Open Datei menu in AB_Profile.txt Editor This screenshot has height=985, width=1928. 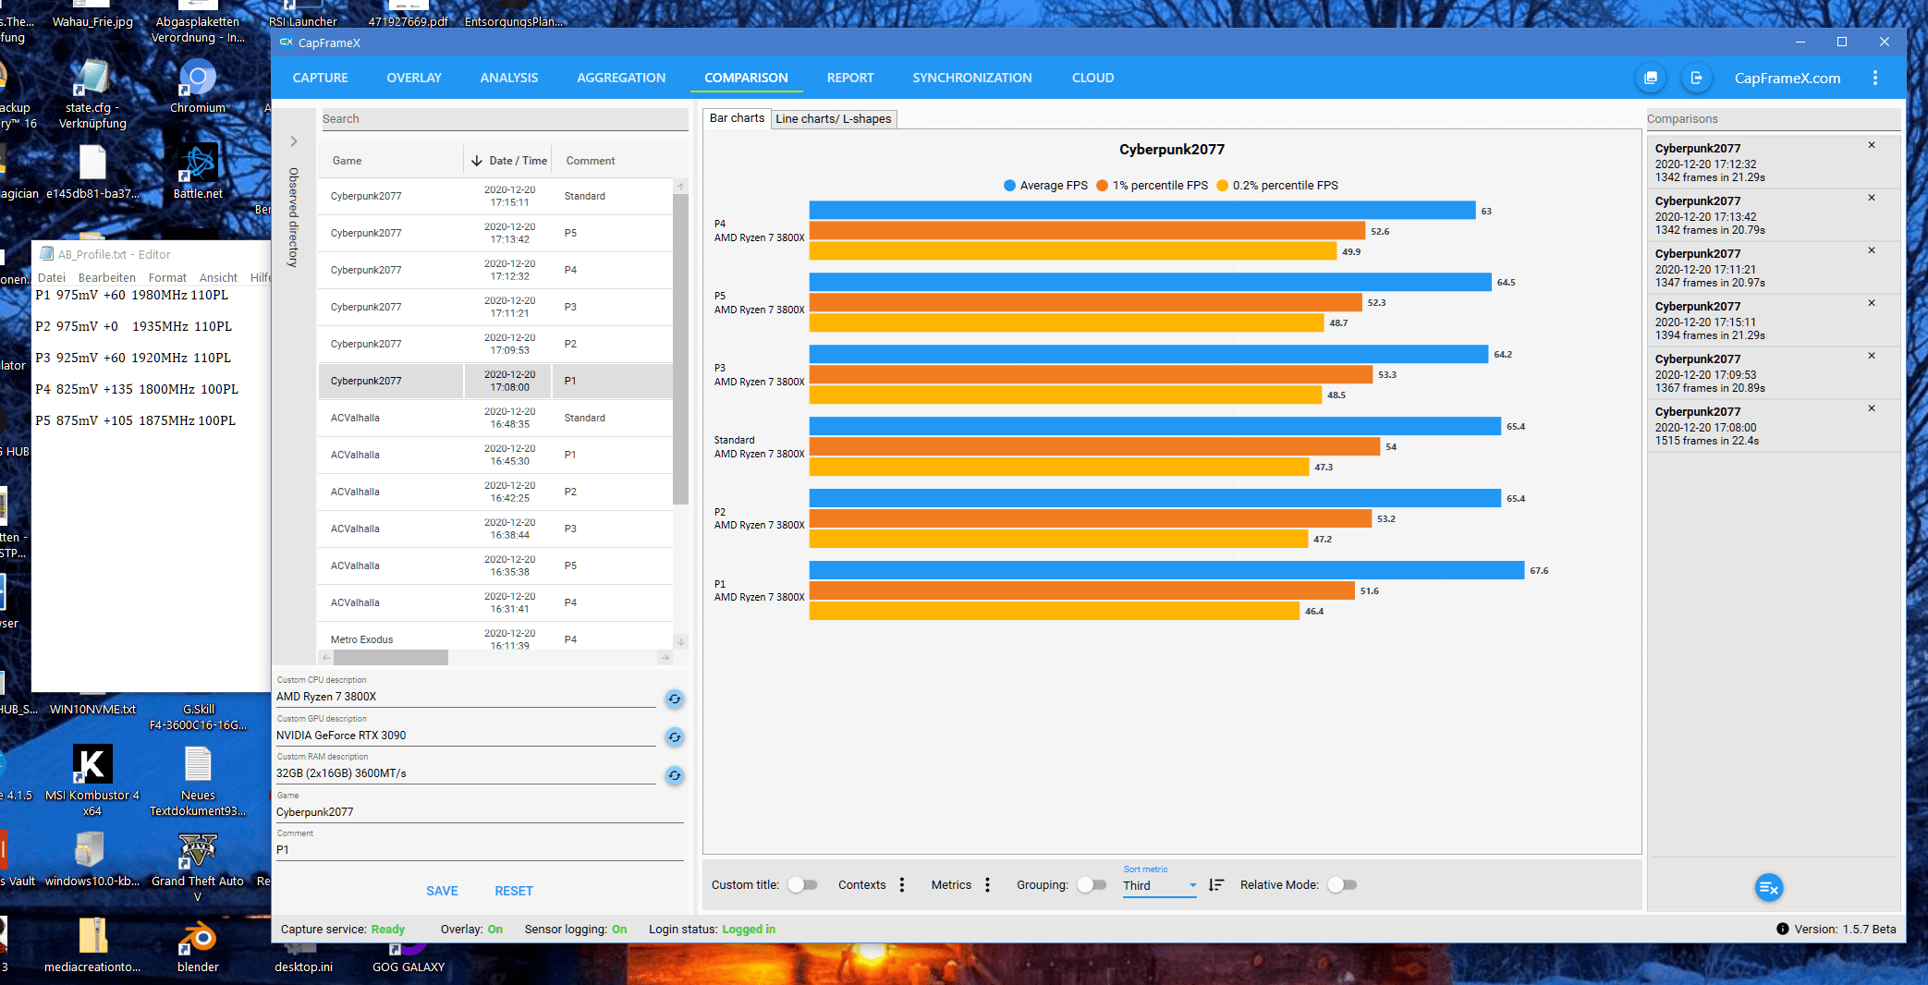pyautogui.click(x=52, y=277)
